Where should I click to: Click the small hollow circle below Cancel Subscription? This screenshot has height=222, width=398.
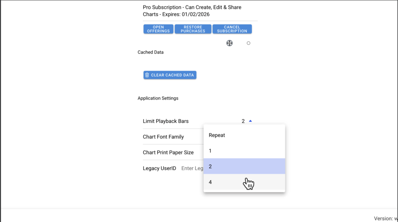[248, 43]
